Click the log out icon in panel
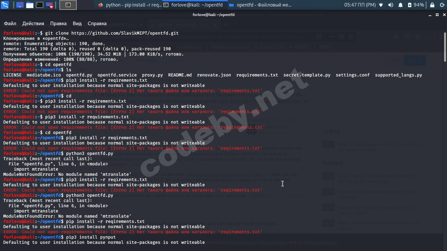 tap(442, 5)
